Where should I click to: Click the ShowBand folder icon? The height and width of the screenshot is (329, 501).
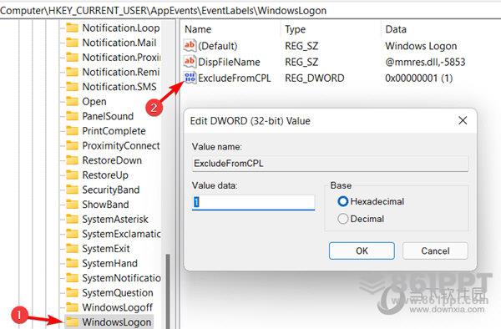(72, 205)
